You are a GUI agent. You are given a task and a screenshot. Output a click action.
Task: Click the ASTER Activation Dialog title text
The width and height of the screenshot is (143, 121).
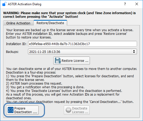(25, 4)
